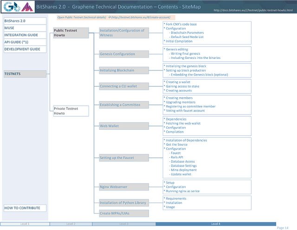This screenshot has height=230, width=297.
Task: Open Connecting a CLI wallet node
Action: point(124,86)
